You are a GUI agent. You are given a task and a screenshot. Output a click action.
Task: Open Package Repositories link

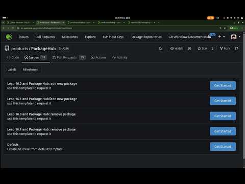pyautogui.click(x=146, y=37)
